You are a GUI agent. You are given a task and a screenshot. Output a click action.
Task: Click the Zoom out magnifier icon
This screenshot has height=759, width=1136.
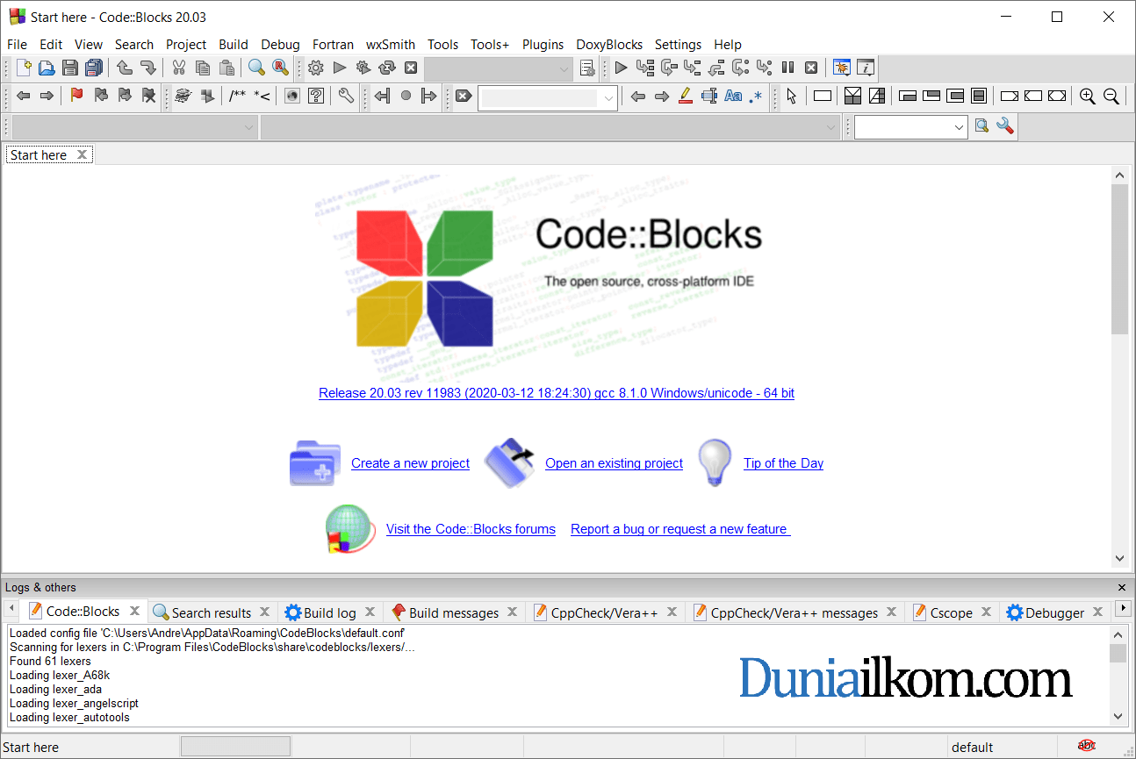click(x=1111, y=97)
